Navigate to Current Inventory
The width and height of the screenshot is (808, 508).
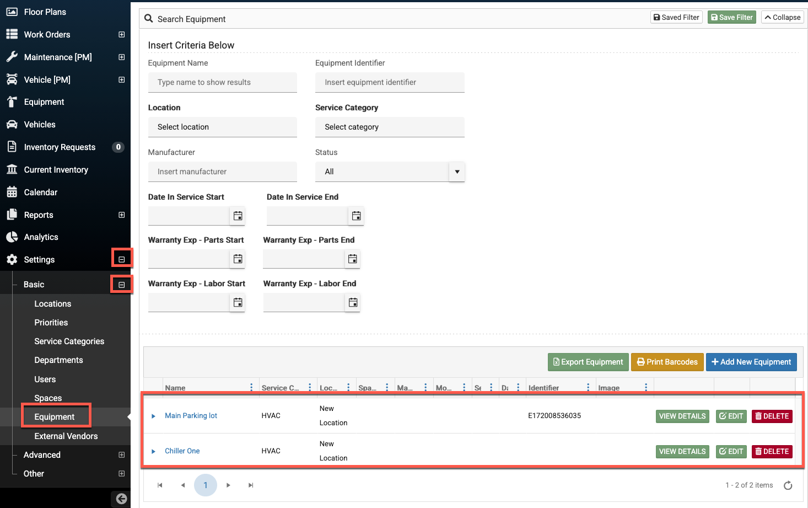56,170
